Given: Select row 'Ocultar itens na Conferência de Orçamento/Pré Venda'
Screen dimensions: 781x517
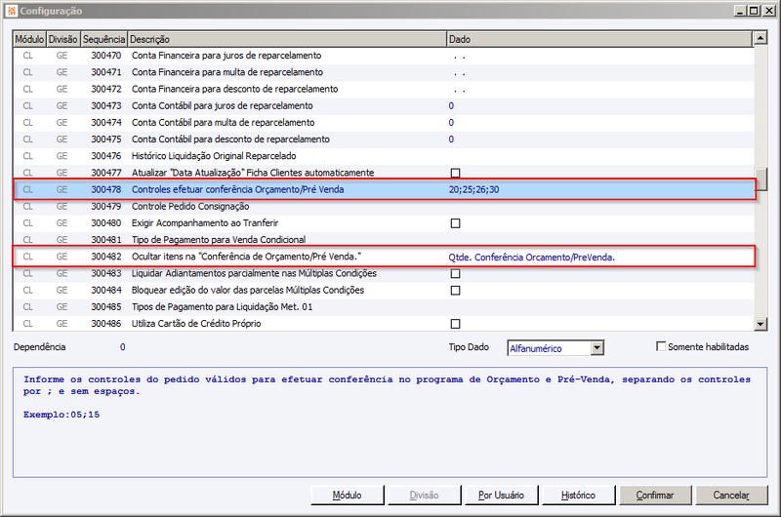Looking at the screenshot, I should coord(383,257).
